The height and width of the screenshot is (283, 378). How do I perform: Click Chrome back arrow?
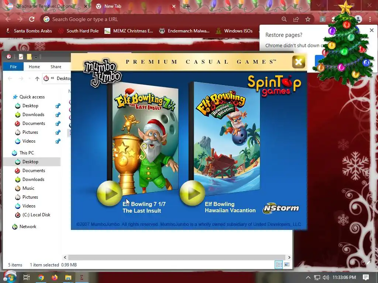pos(8,19)
